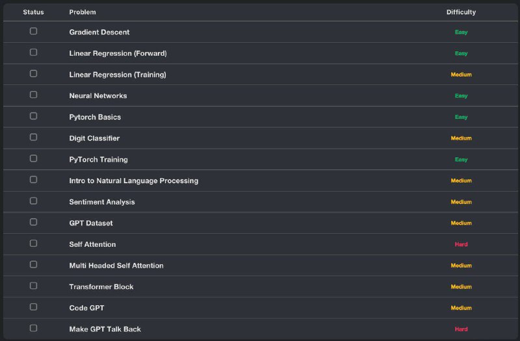Open the Transformer Block problem

pyautogui.click(x=101, y=286)
